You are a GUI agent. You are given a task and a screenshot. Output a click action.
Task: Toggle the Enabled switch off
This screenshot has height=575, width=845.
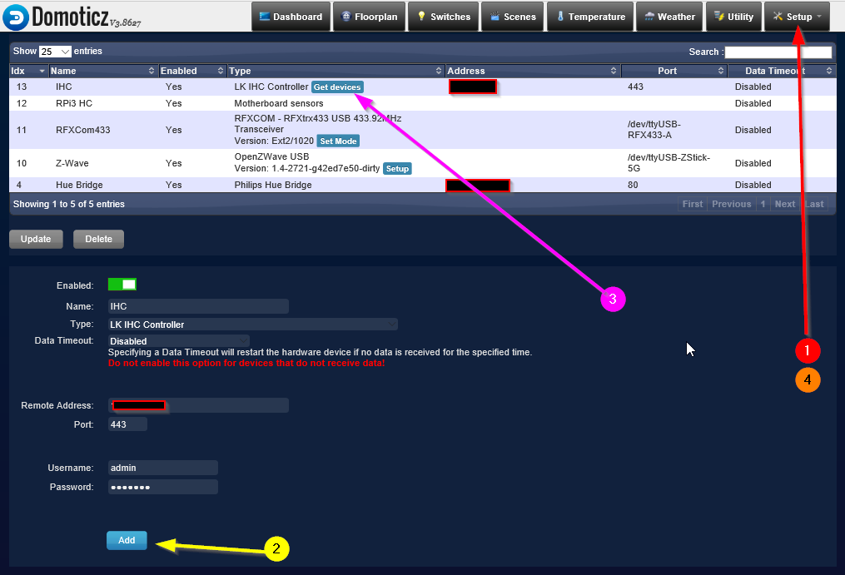tap(122, 285)
